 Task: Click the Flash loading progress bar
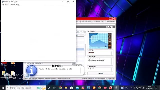tap(40, 61)
